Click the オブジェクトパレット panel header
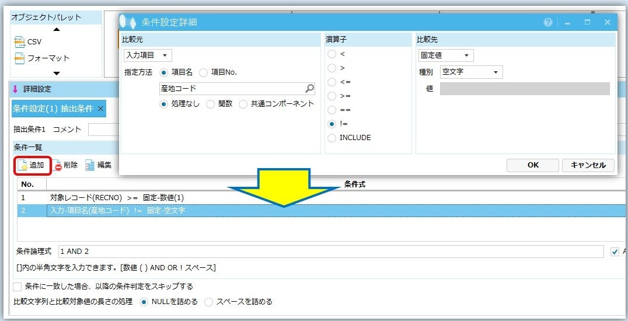 (55, 18)
